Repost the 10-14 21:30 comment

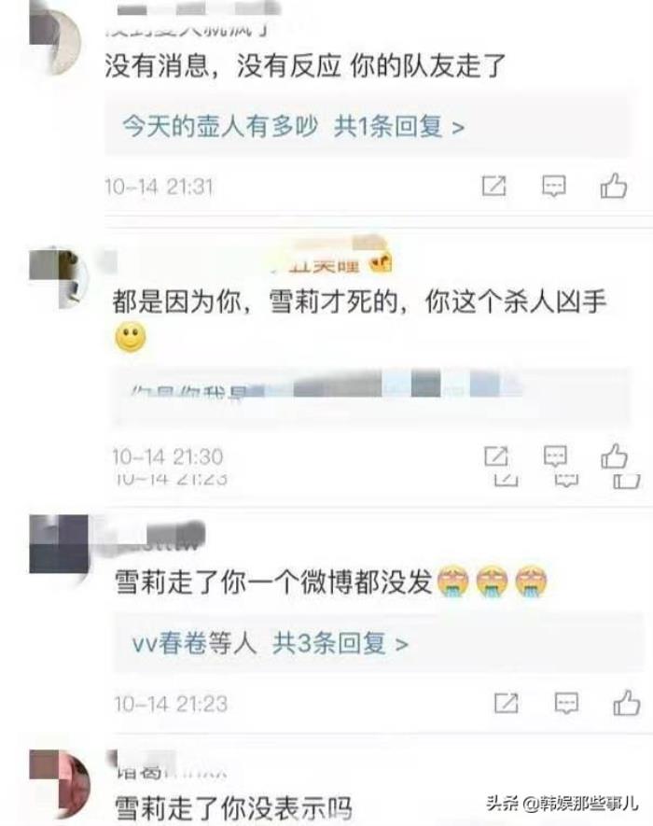496,456
